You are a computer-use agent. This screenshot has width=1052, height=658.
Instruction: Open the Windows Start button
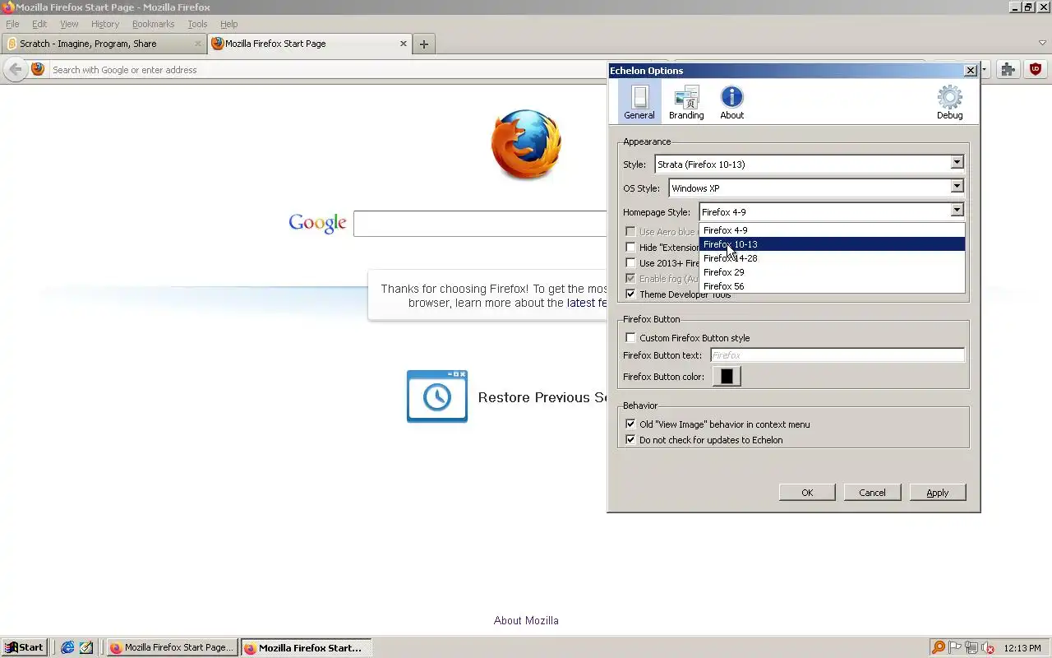click(x=24, y=647)
